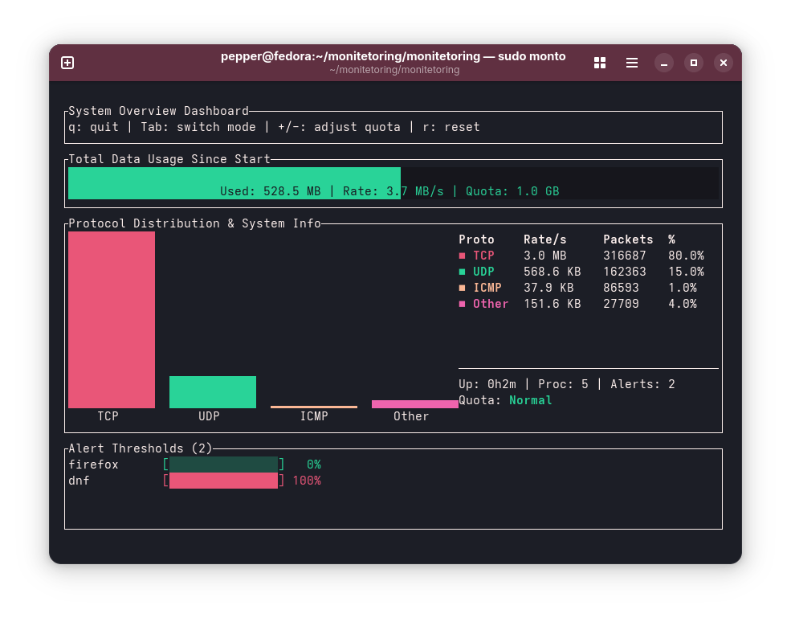Click the 'Normal' quota status

531,400
